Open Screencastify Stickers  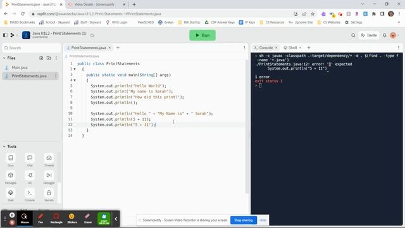pyautogui.click(x=72, y=218)
